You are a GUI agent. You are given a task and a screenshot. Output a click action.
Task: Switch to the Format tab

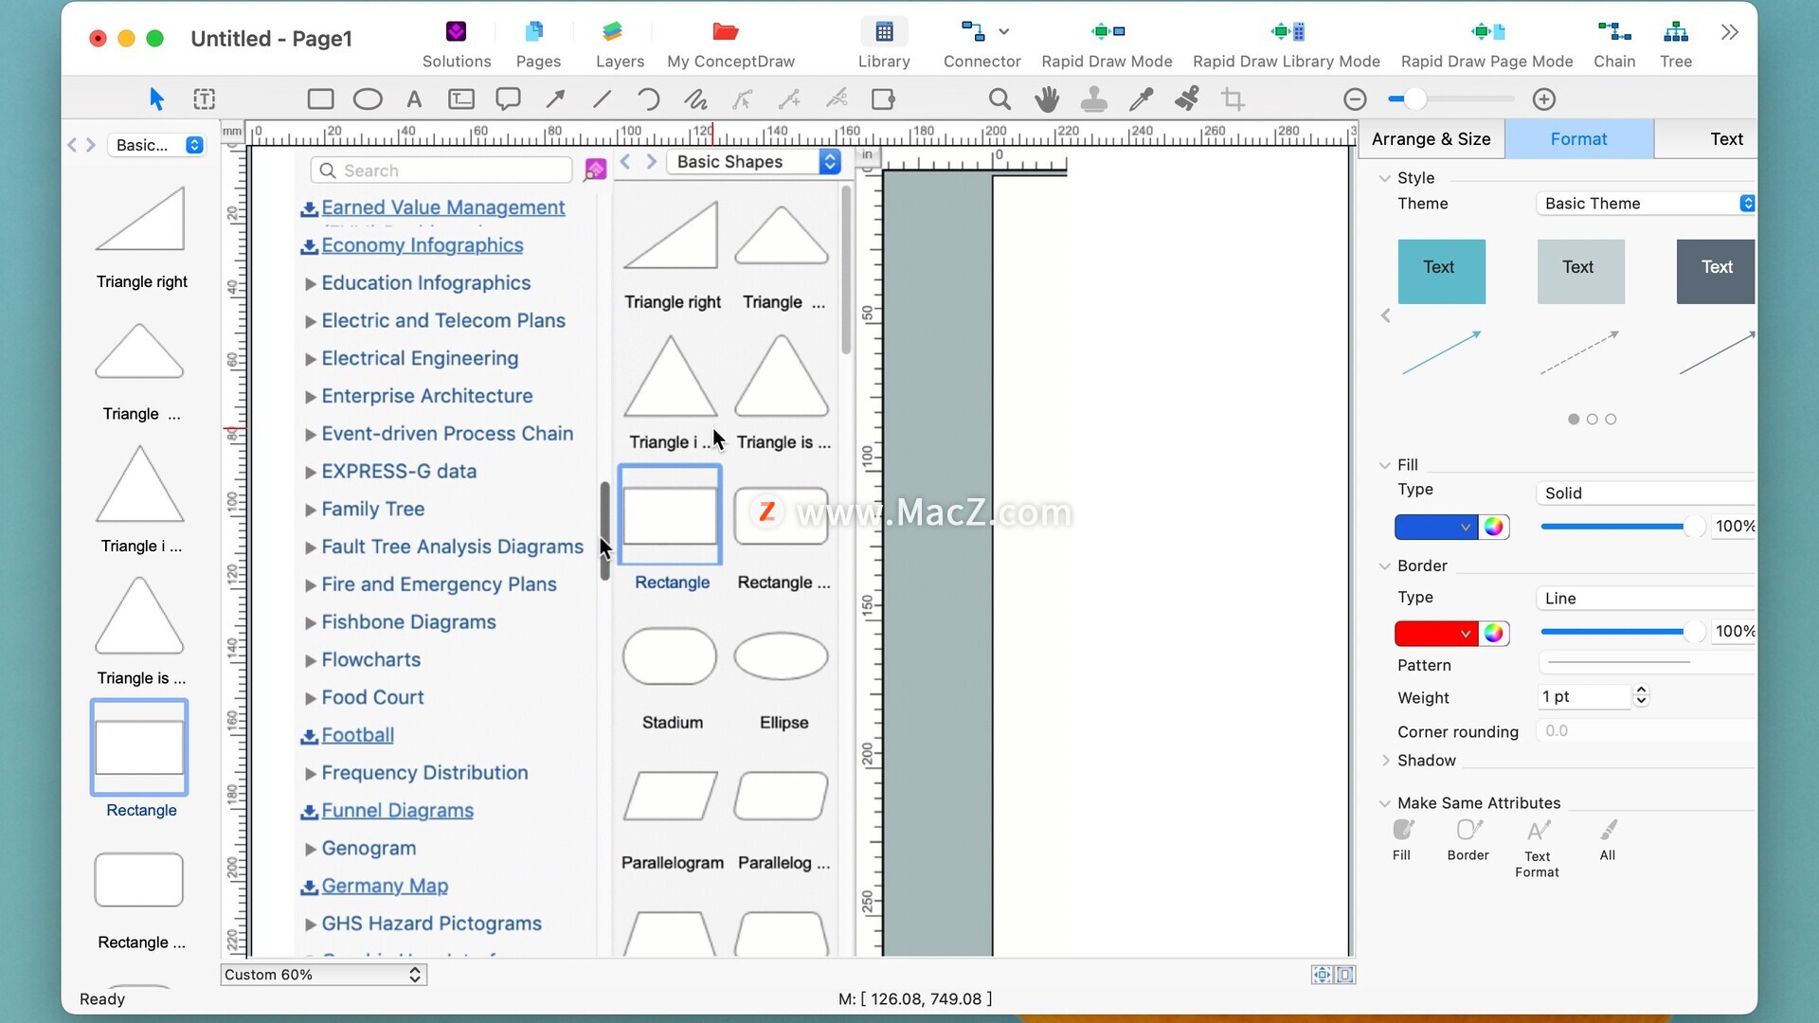click(1578, 139)
